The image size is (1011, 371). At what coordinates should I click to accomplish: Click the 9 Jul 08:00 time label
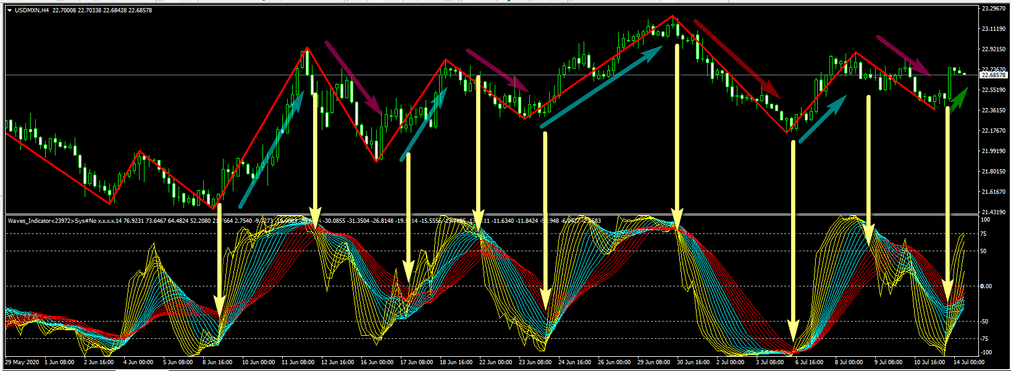tap(888, 362)
